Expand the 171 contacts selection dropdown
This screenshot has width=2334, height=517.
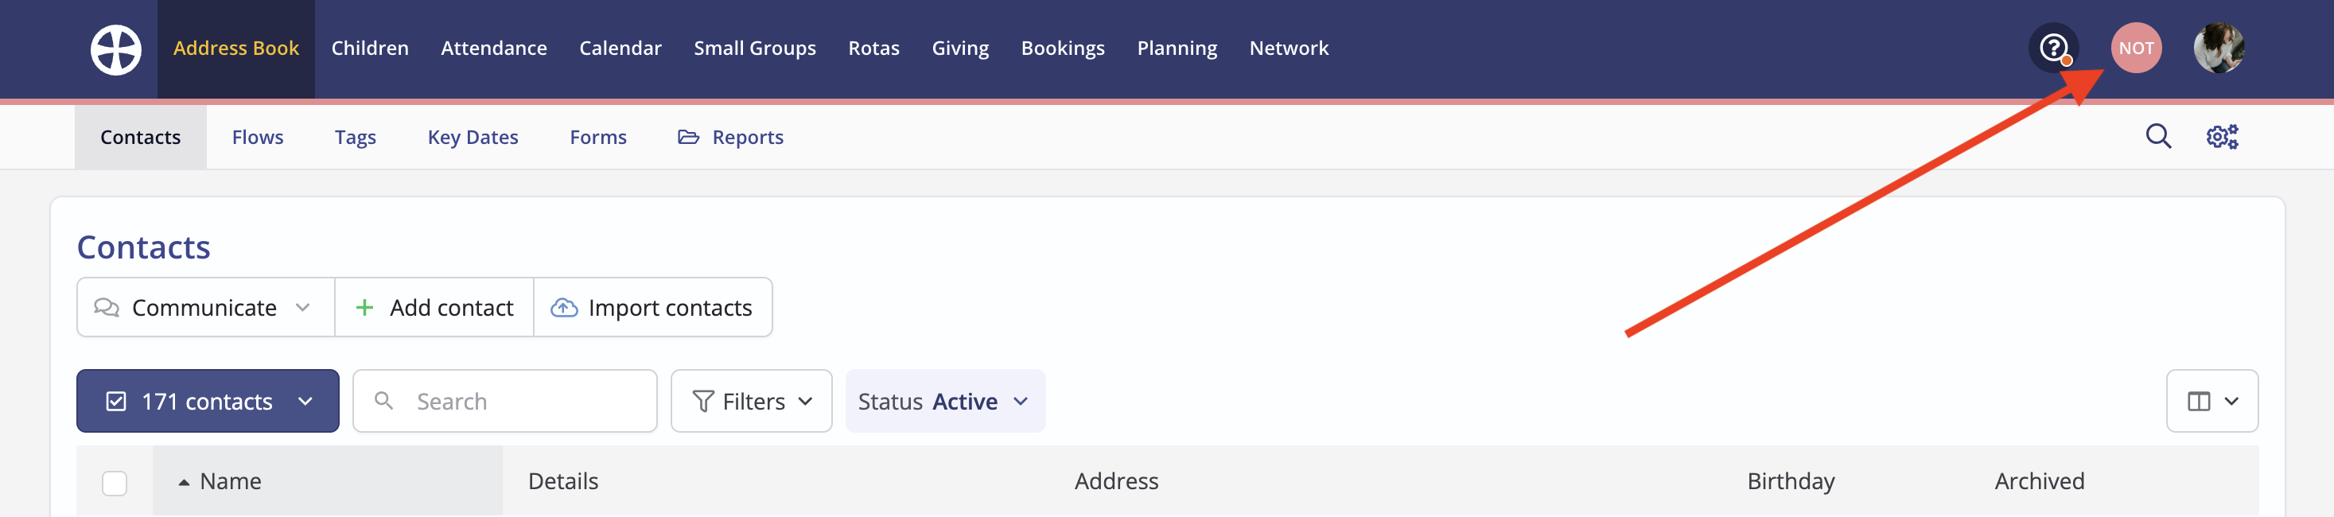(208, 401)
